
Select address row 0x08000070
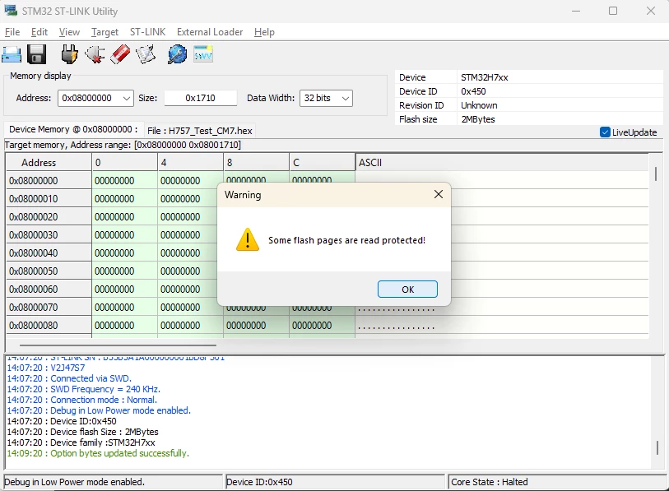(x=49, y=307)
